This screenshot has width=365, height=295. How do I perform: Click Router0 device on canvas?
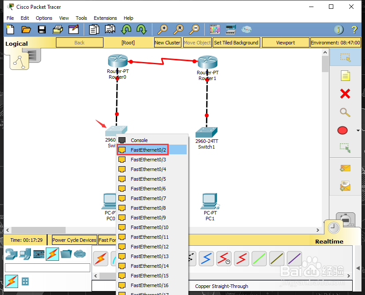[x=118, y=61]
